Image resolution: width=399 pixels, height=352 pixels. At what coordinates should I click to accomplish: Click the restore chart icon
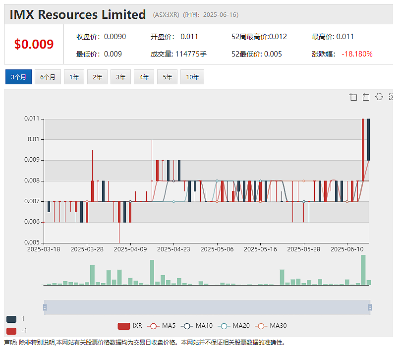click(379, 97)
